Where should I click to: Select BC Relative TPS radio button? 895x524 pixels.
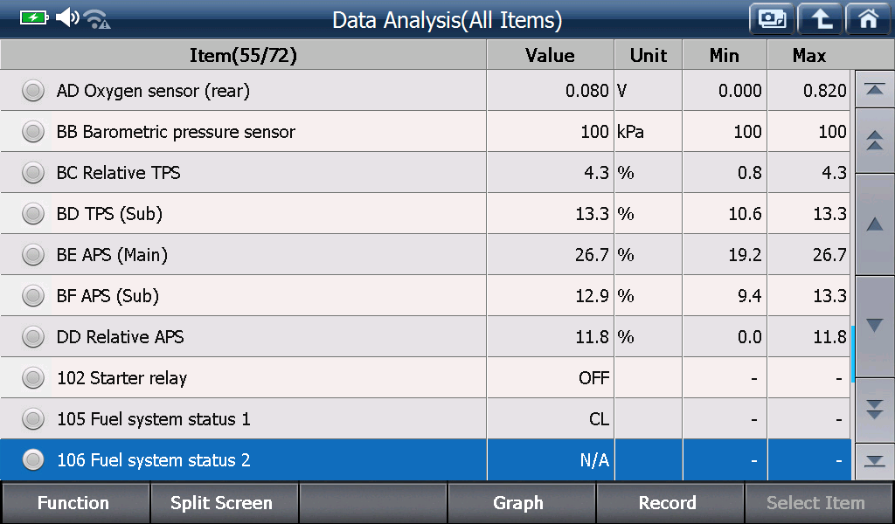point(33,173)
